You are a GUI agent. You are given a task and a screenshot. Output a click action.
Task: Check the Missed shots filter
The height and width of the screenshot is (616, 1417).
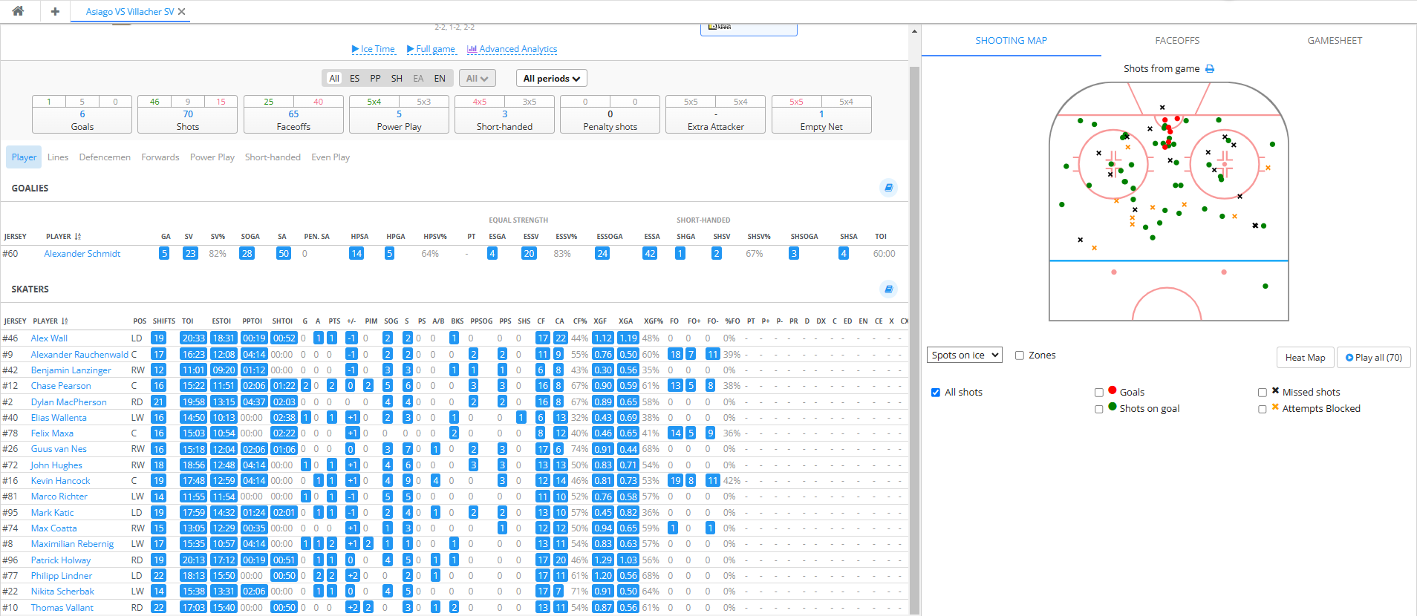[1263, 393]
